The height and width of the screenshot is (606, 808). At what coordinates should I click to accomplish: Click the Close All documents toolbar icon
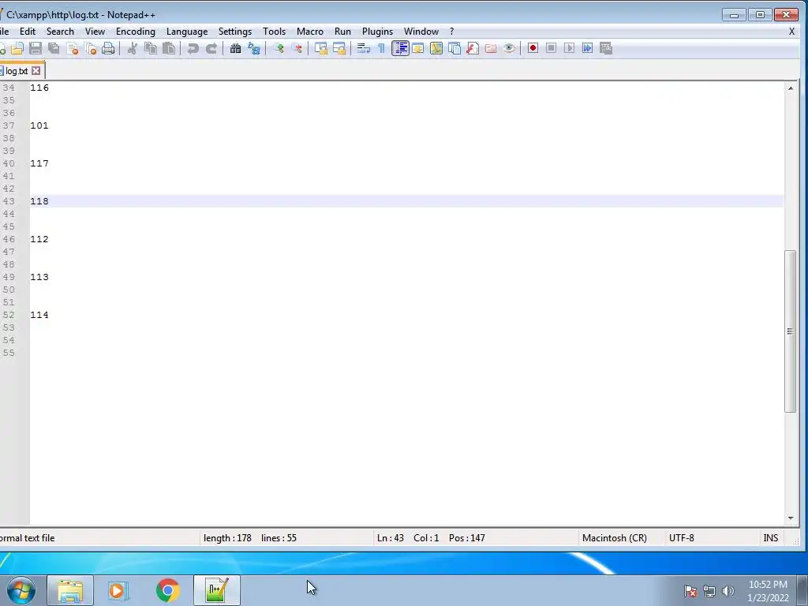click(x=90, y=48)
